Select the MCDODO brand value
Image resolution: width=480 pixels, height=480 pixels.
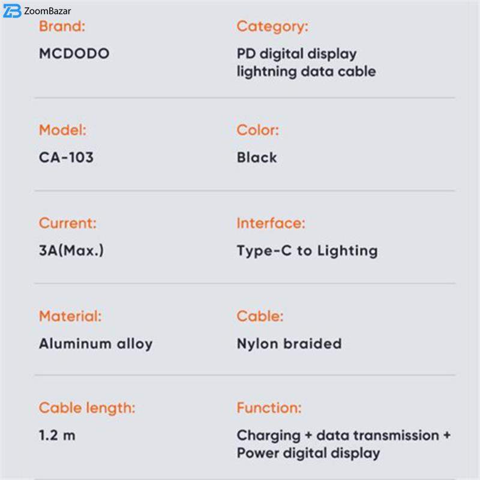tap(74, 53)
